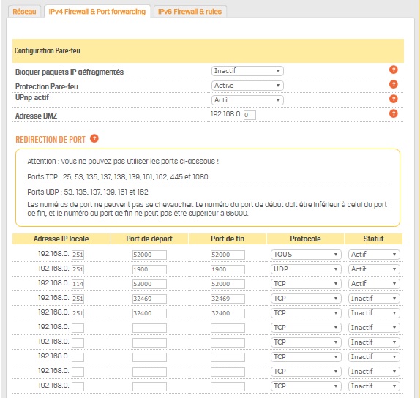Open help icon beside REDIRECTION DE PORT
Image resolution: width=420 pixels, height=398 pixels.
point(94,138)
